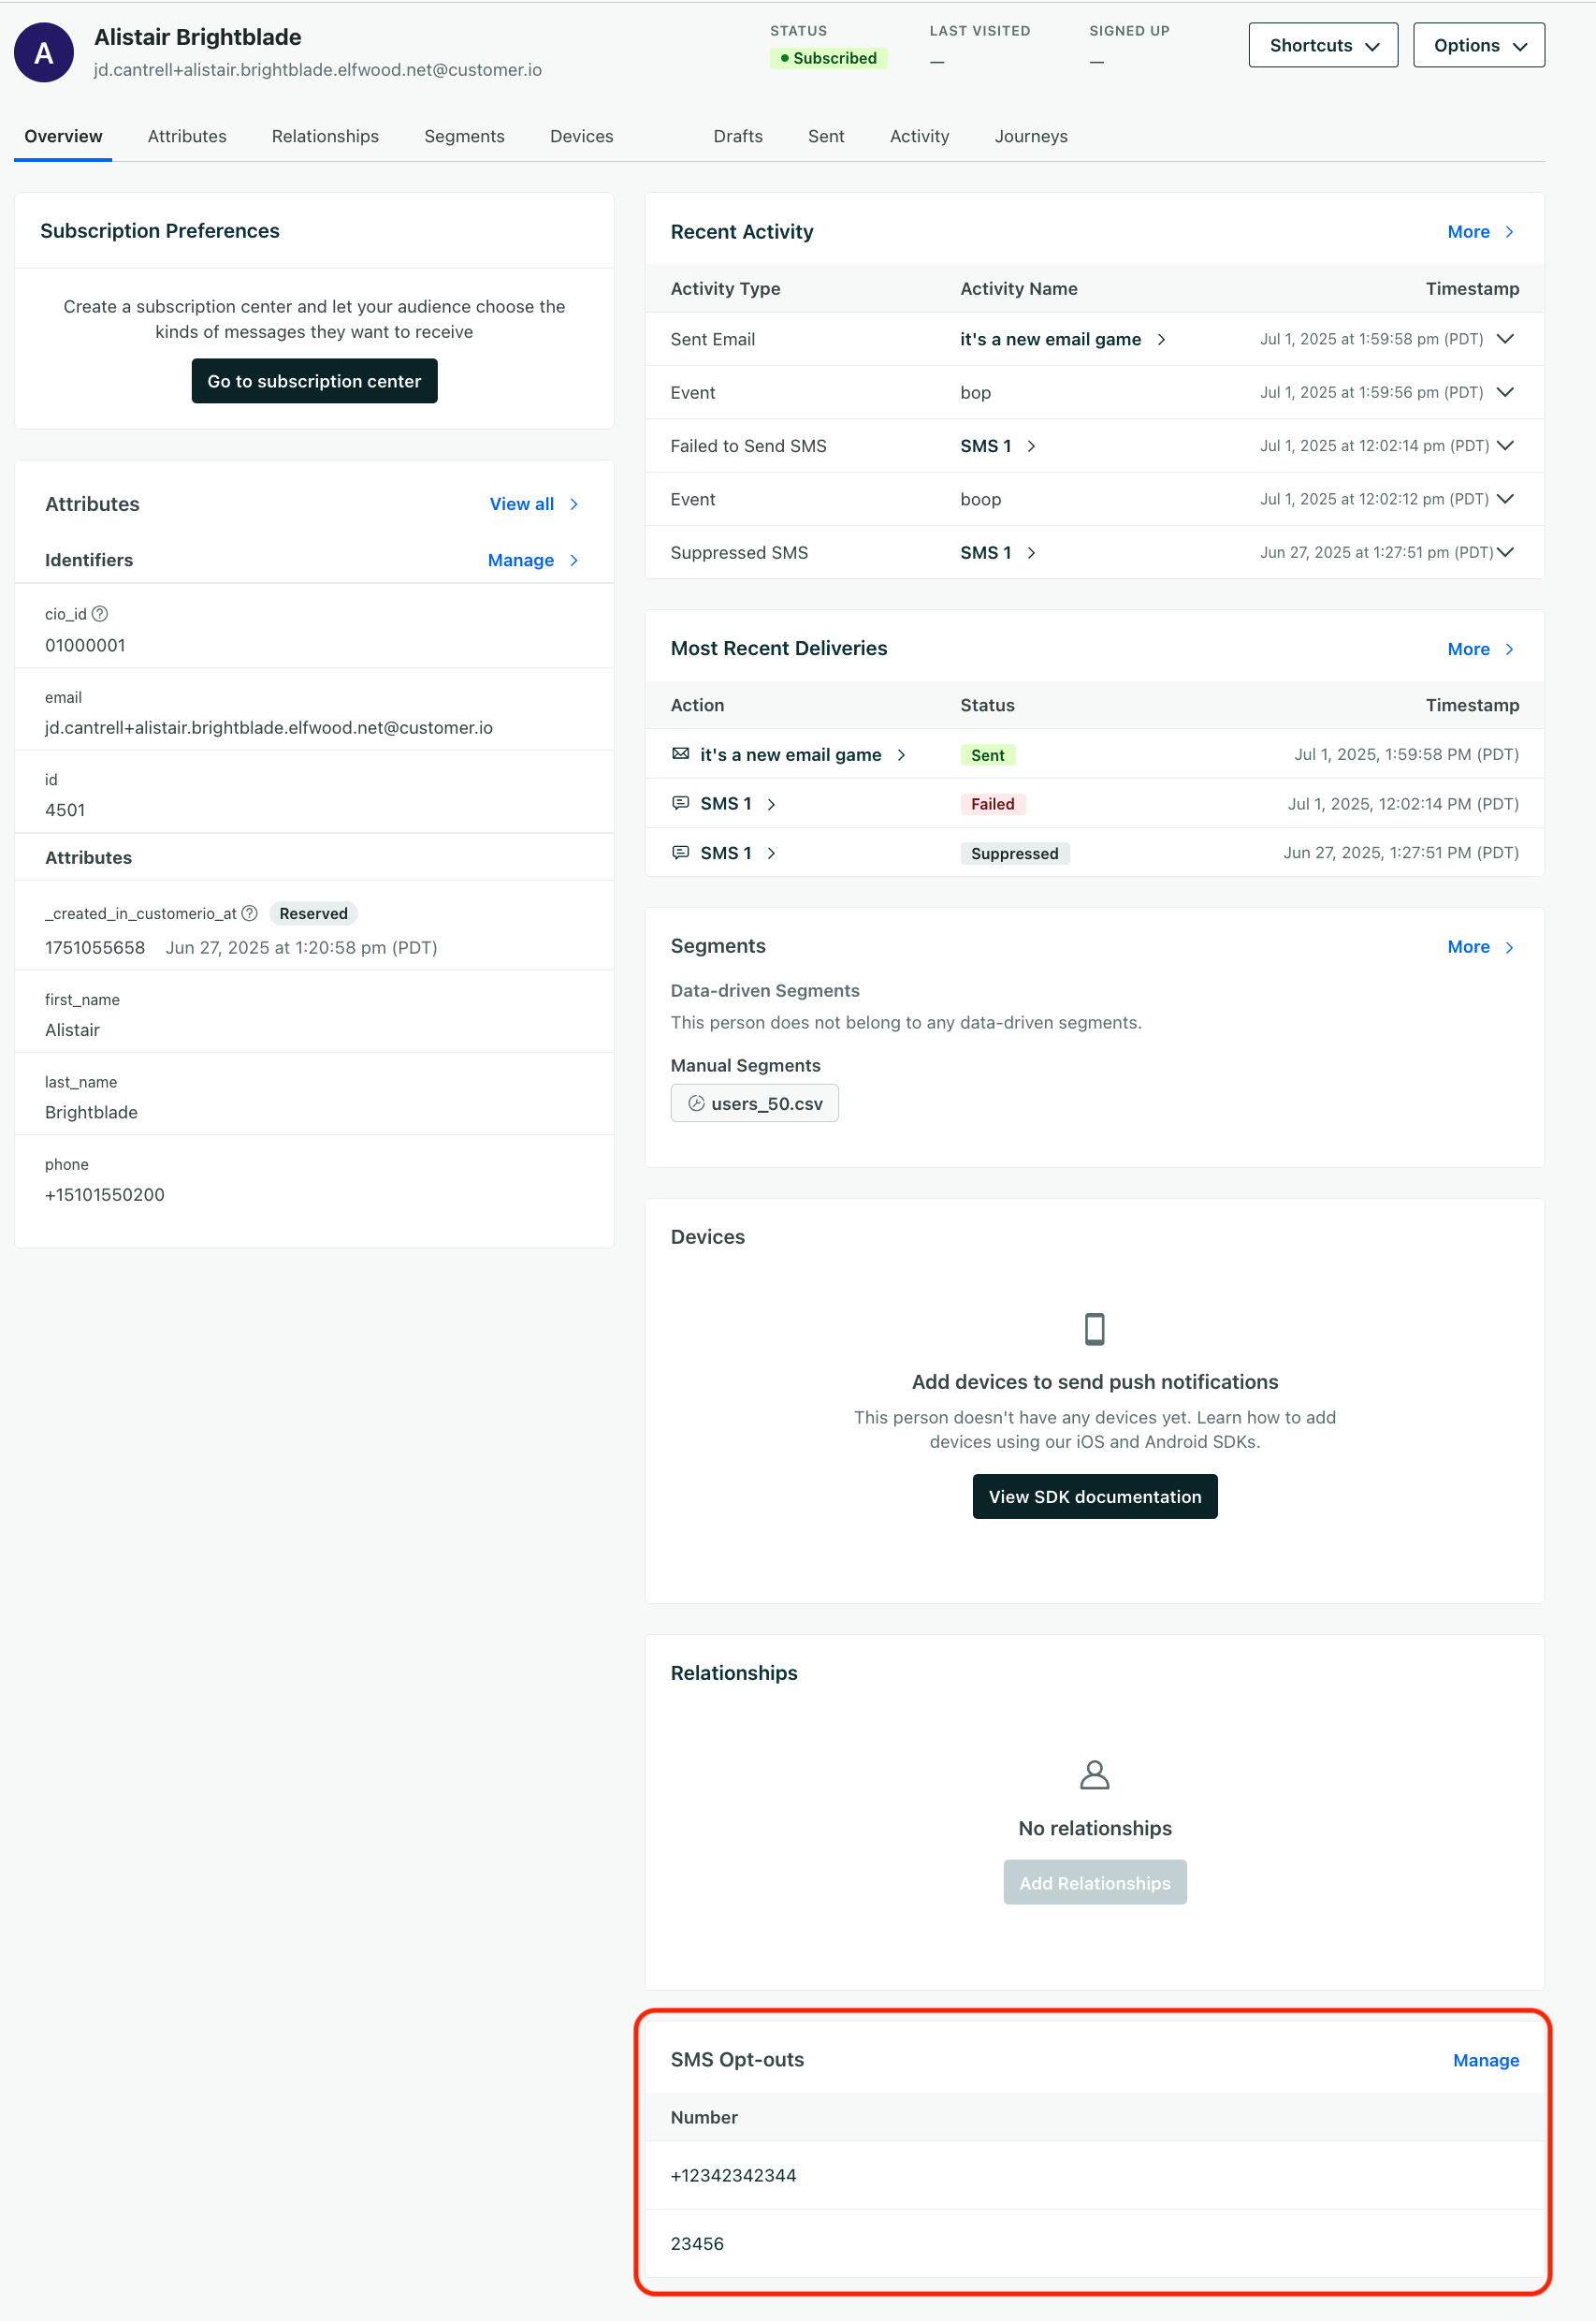Open the users_50.csv manual segment

[755, 1103]
